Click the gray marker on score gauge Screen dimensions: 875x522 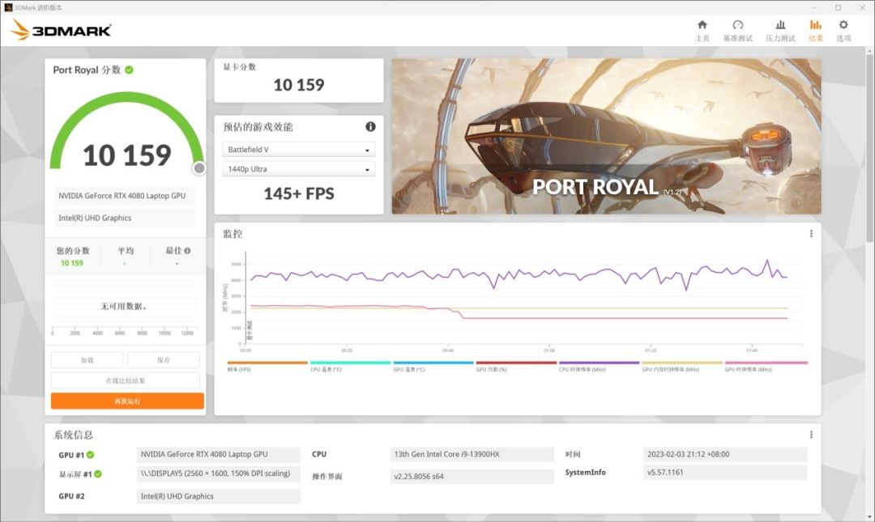199,168
